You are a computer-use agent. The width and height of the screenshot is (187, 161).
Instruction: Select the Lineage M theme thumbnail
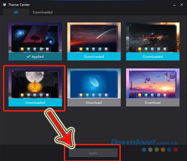(152, 37)
